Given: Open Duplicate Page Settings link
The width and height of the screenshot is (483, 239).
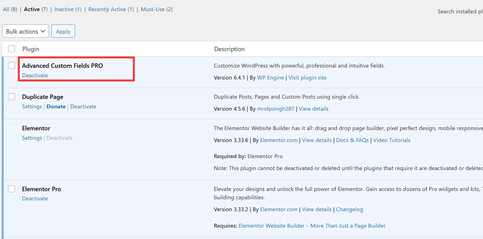Looking at the screenshot, I should point(32,106).
